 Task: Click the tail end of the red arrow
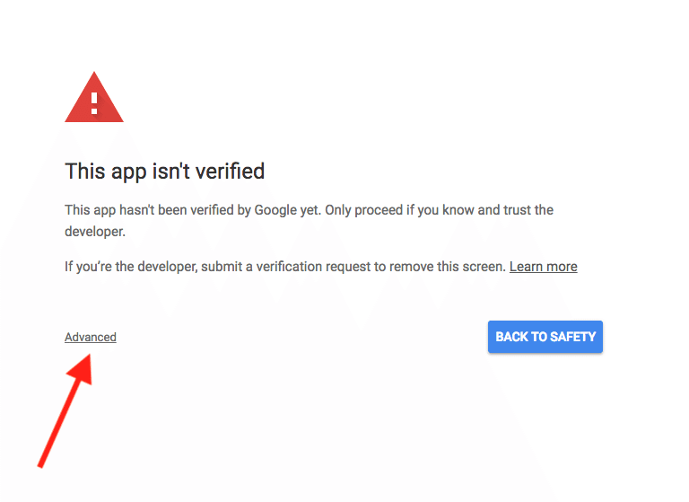tap(40, 464)
